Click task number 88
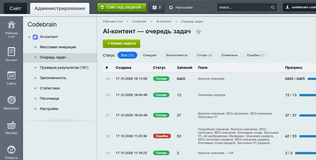The image size is (316, 160). pos(108,95)
